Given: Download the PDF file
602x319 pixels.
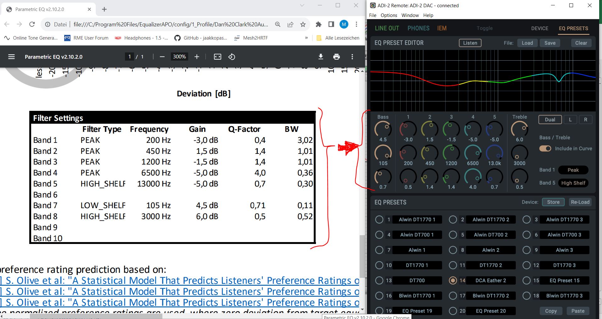Looking at the screenshot, I should point(321,57).
